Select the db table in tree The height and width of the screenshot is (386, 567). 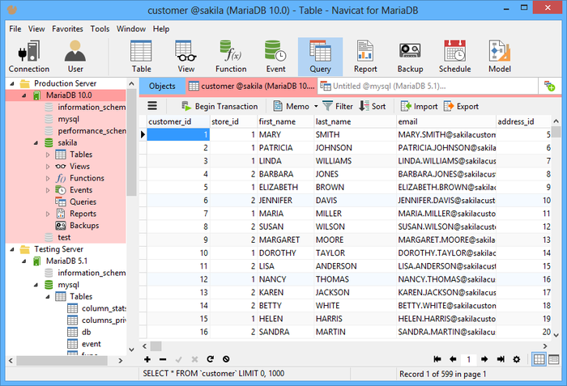click(86, 332)
